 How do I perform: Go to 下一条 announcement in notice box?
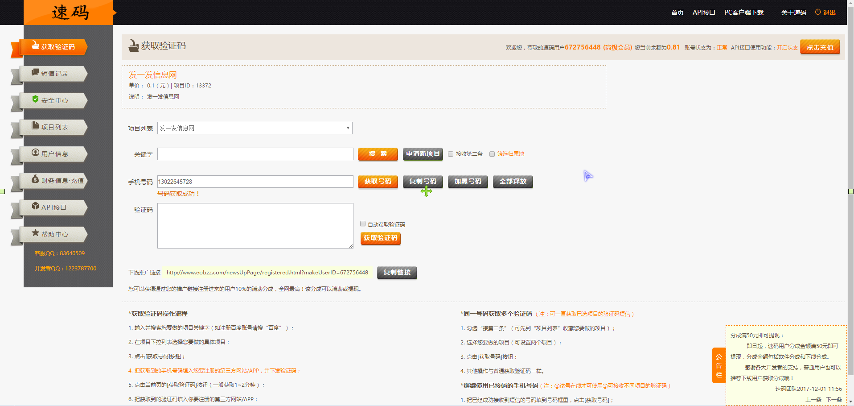833,399
